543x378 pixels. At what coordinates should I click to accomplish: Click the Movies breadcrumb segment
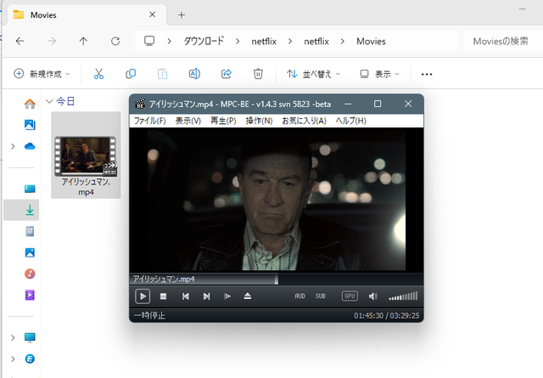[371, 42]
